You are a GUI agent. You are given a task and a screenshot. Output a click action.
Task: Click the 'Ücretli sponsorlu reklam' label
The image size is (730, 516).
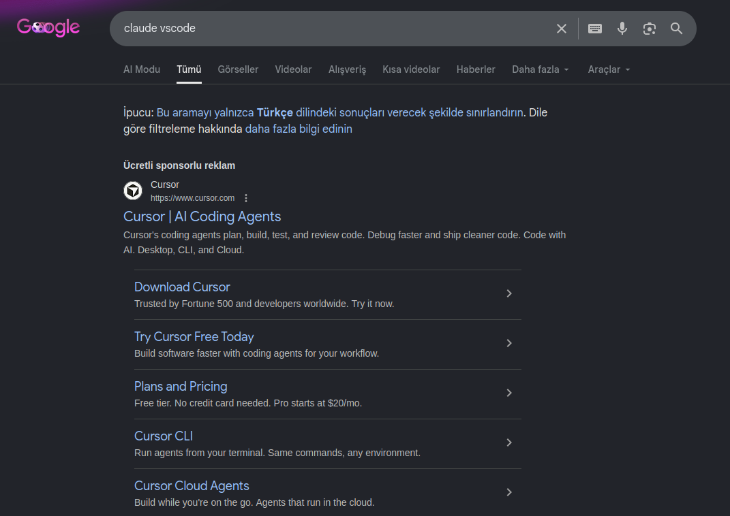click(x=179, y=165)
